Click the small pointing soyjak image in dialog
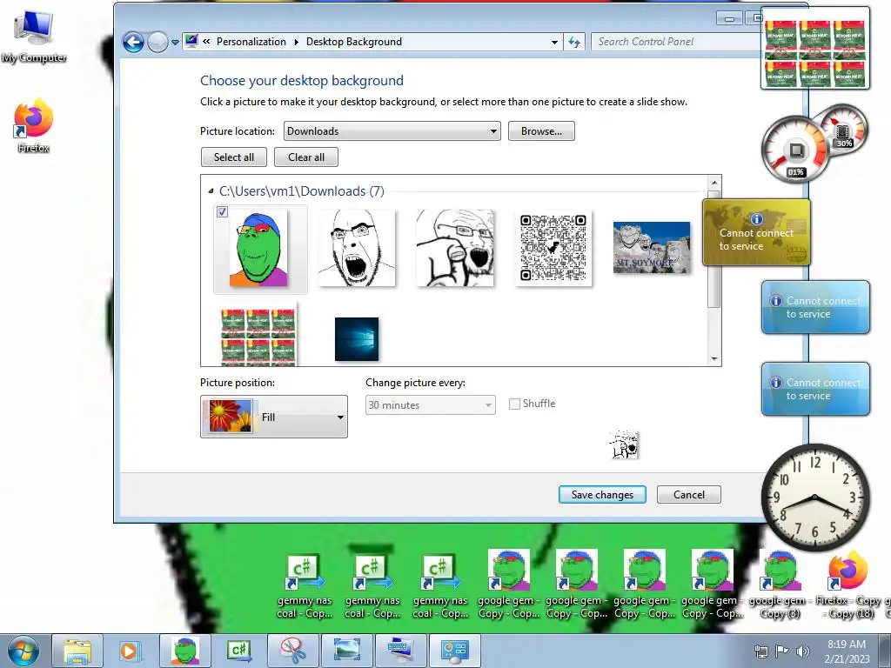The width and height of the screenshot is (891, 668). [625, 444]
